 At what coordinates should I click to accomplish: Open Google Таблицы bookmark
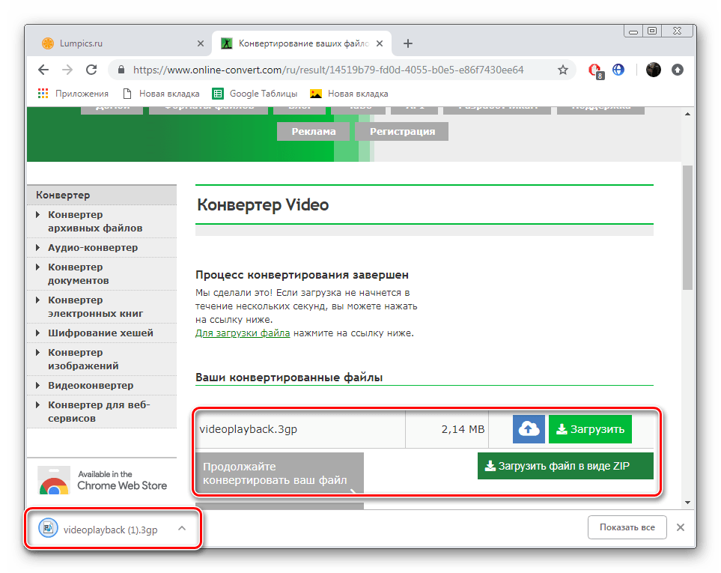(x=255, y=94)
